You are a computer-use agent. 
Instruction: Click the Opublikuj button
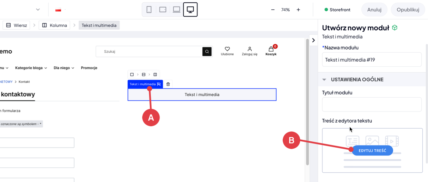[408, 10]
